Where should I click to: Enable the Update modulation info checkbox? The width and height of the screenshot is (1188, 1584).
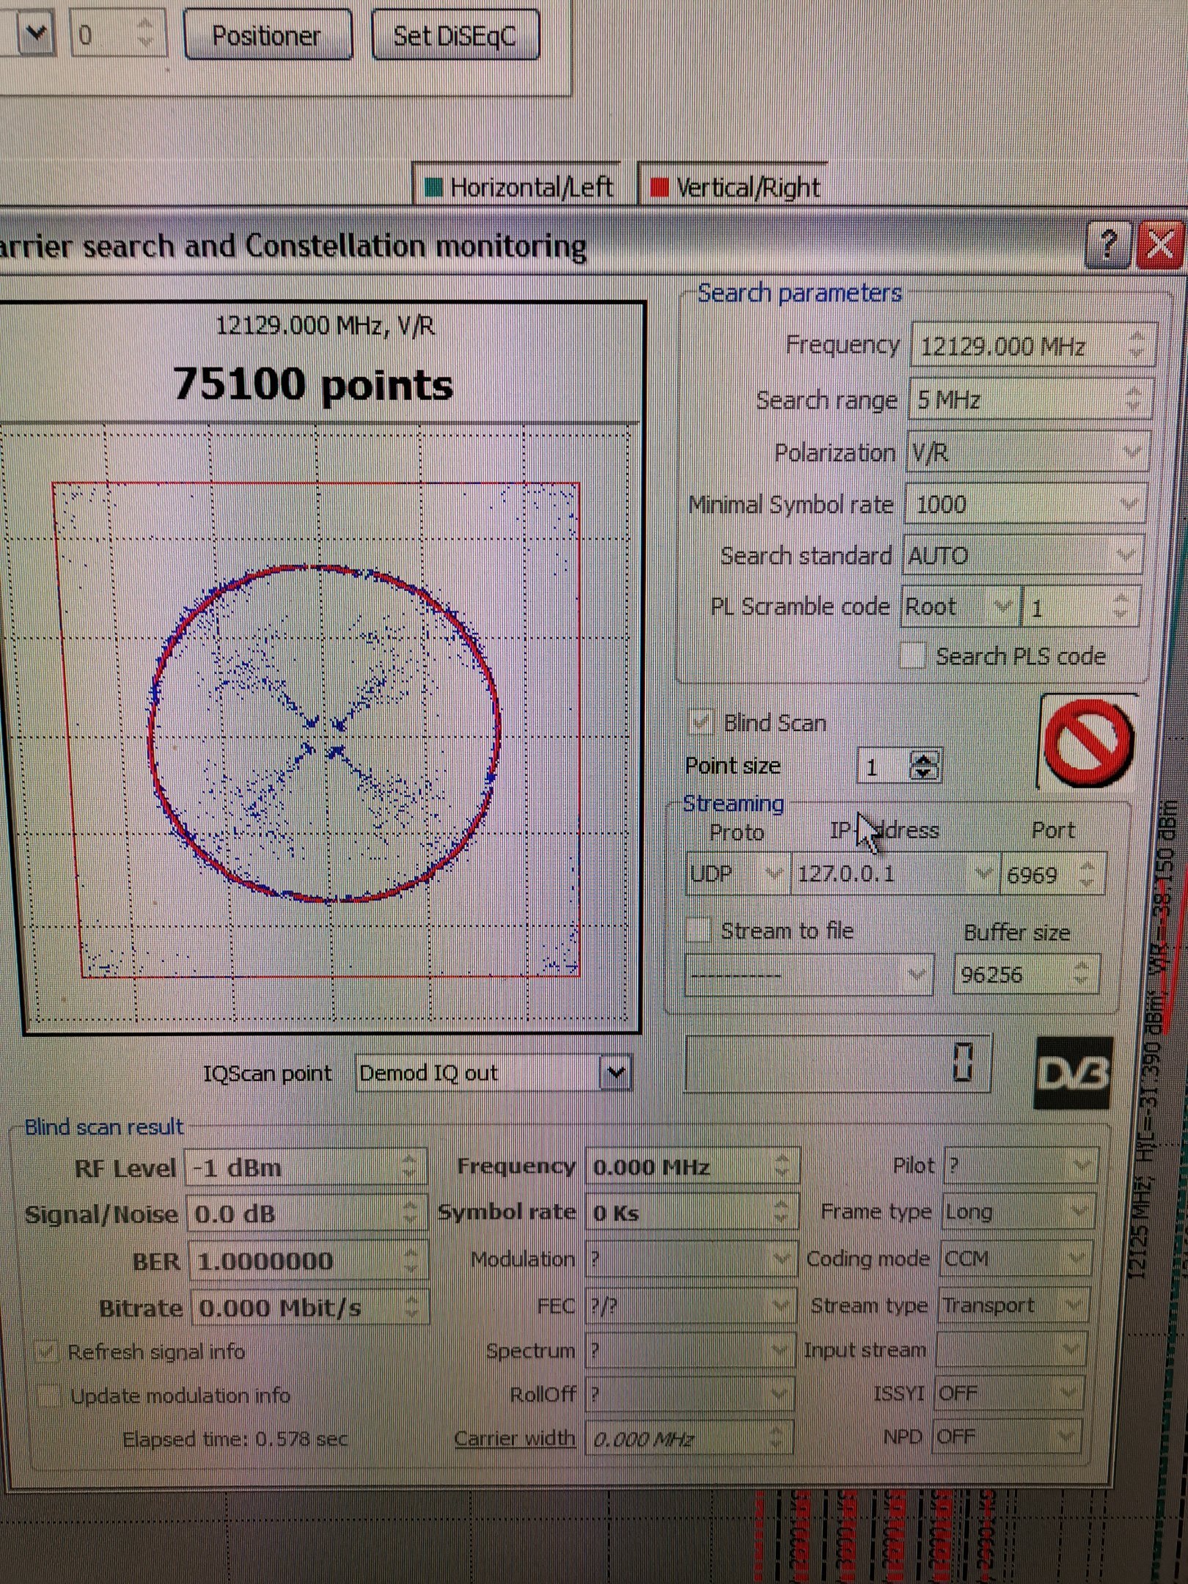point(49,1395)
